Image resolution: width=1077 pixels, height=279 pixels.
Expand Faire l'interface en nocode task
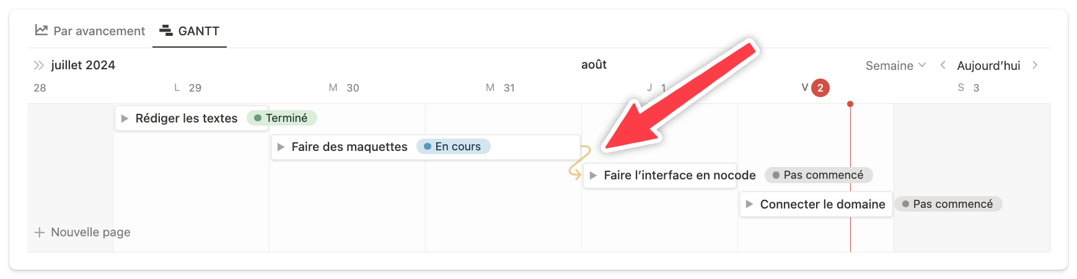coord(593,176)
